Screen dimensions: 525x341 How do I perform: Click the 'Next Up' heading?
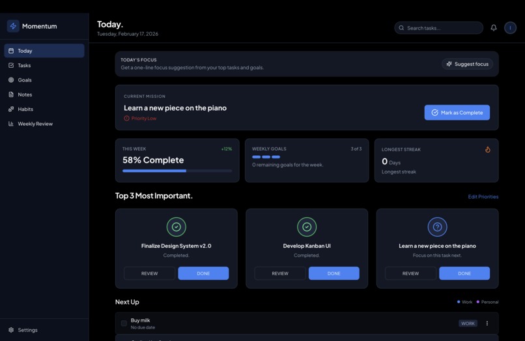(x=127, y=302)
